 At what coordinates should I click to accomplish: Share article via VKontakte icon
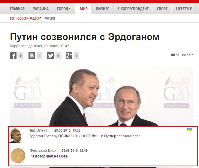(32, 55)
